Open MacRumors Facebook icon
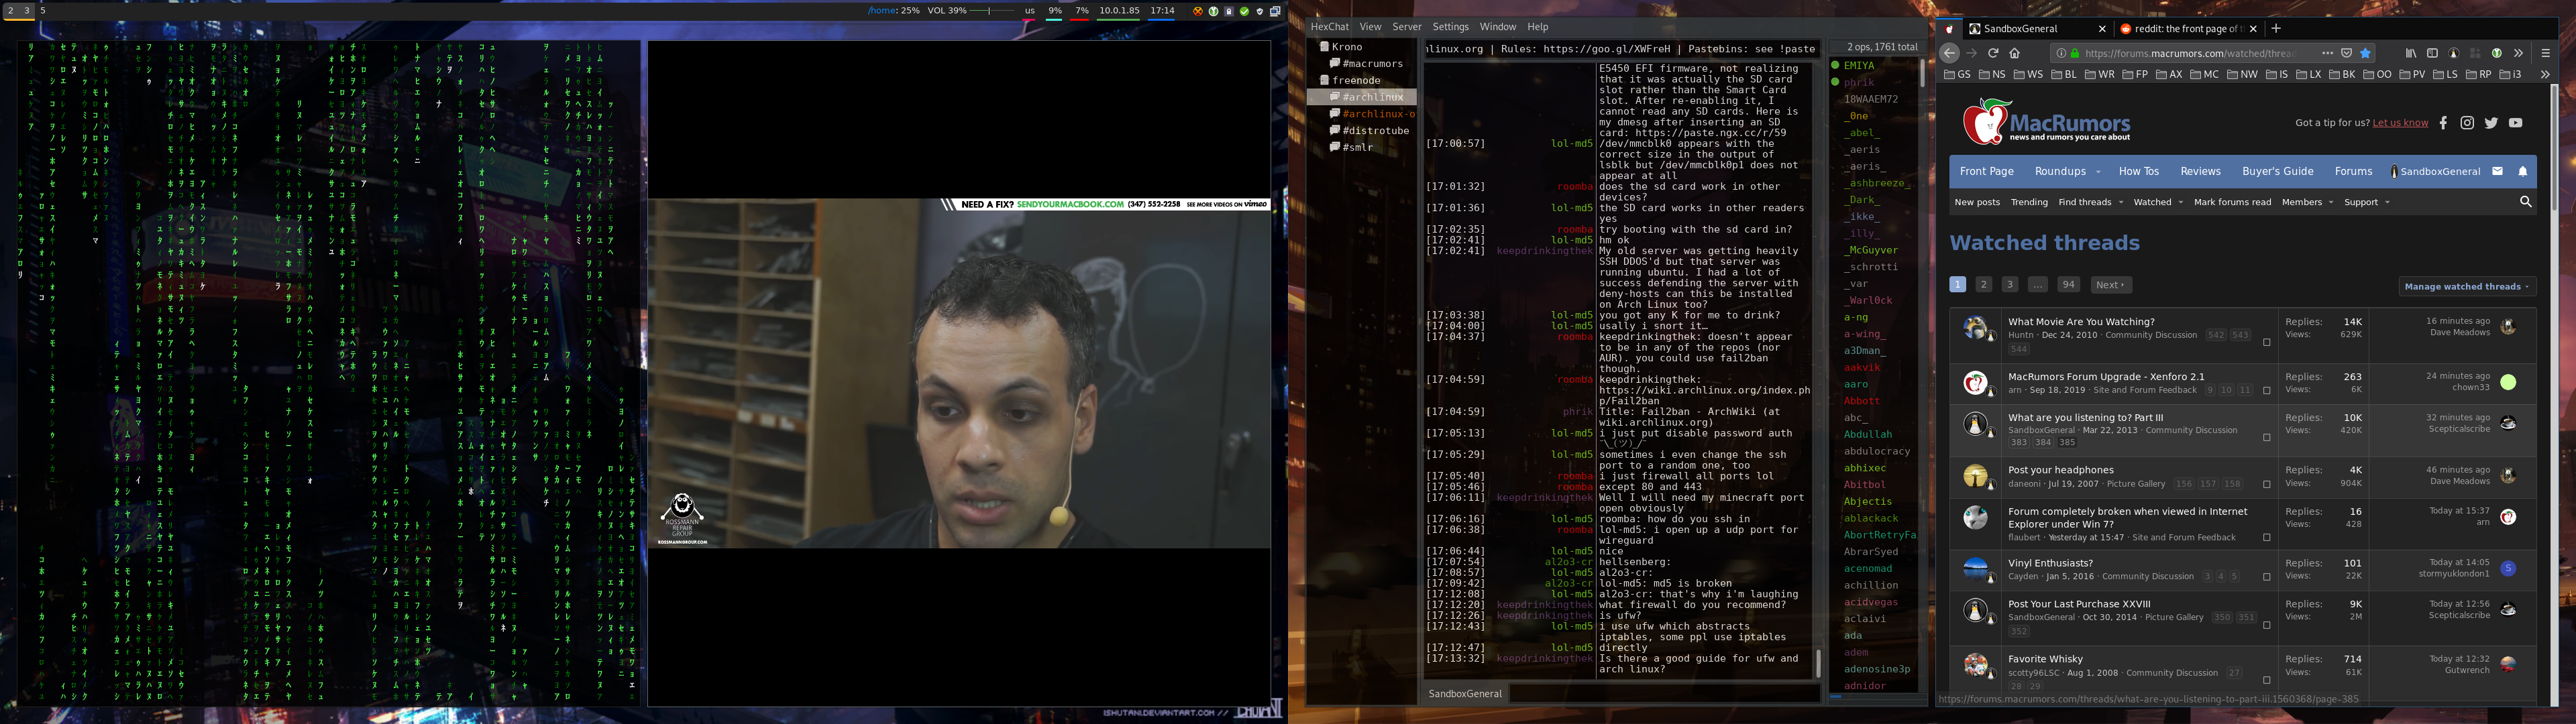This screenshot has height=724, width=2576. (2443, 123)
